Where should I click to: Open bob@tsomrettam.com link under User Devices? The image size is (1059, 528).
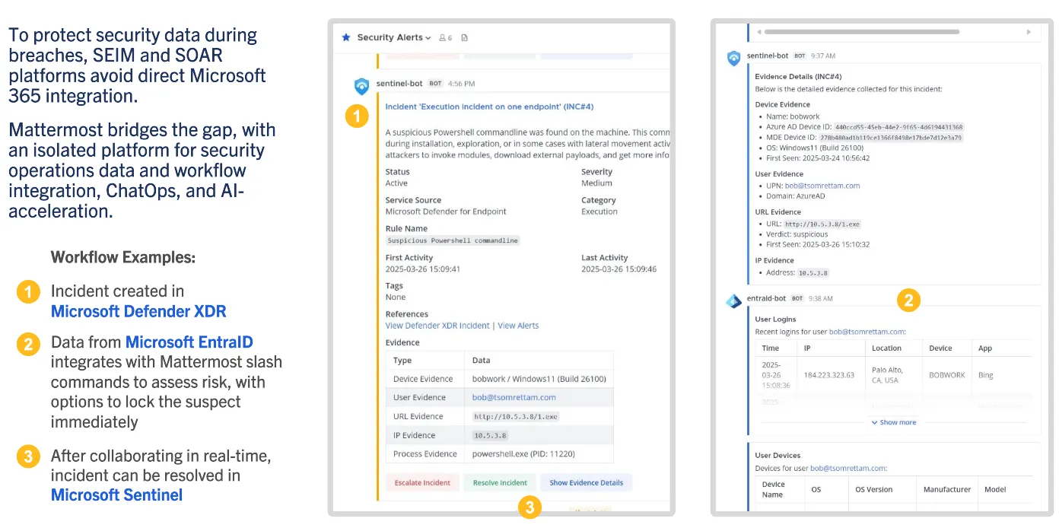point(848,469)
